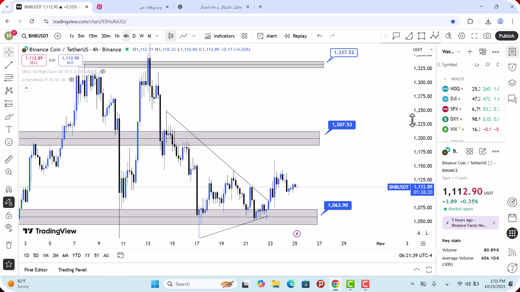Open the symbol search BNBUSDT
Viewport: 520px width, 292px height.
(x=35, y=36)
